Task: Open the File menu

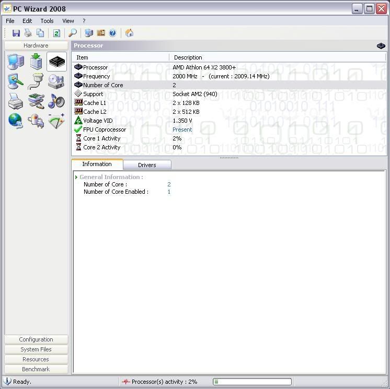Action: (x=10, y=21)
